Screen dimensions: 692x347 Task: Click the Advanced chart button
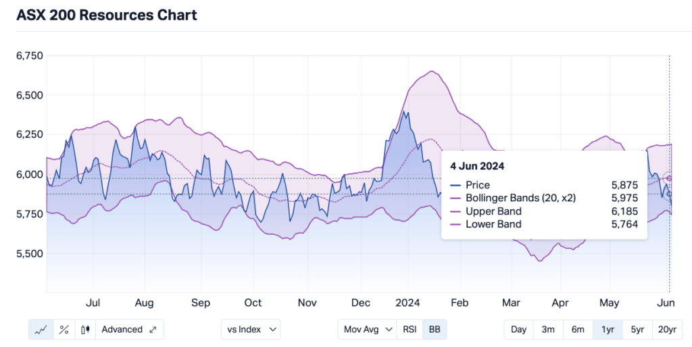[129, 329]
